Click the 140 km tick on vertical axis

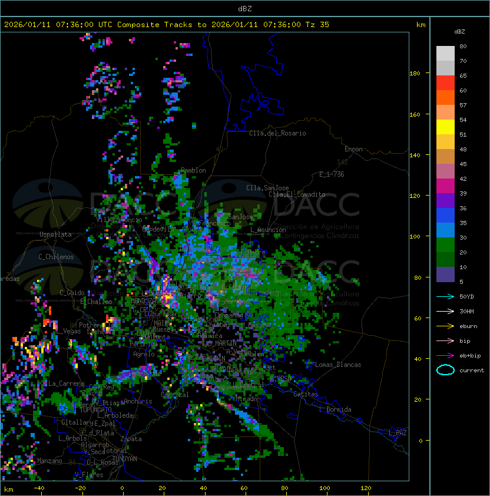[415, 155]
